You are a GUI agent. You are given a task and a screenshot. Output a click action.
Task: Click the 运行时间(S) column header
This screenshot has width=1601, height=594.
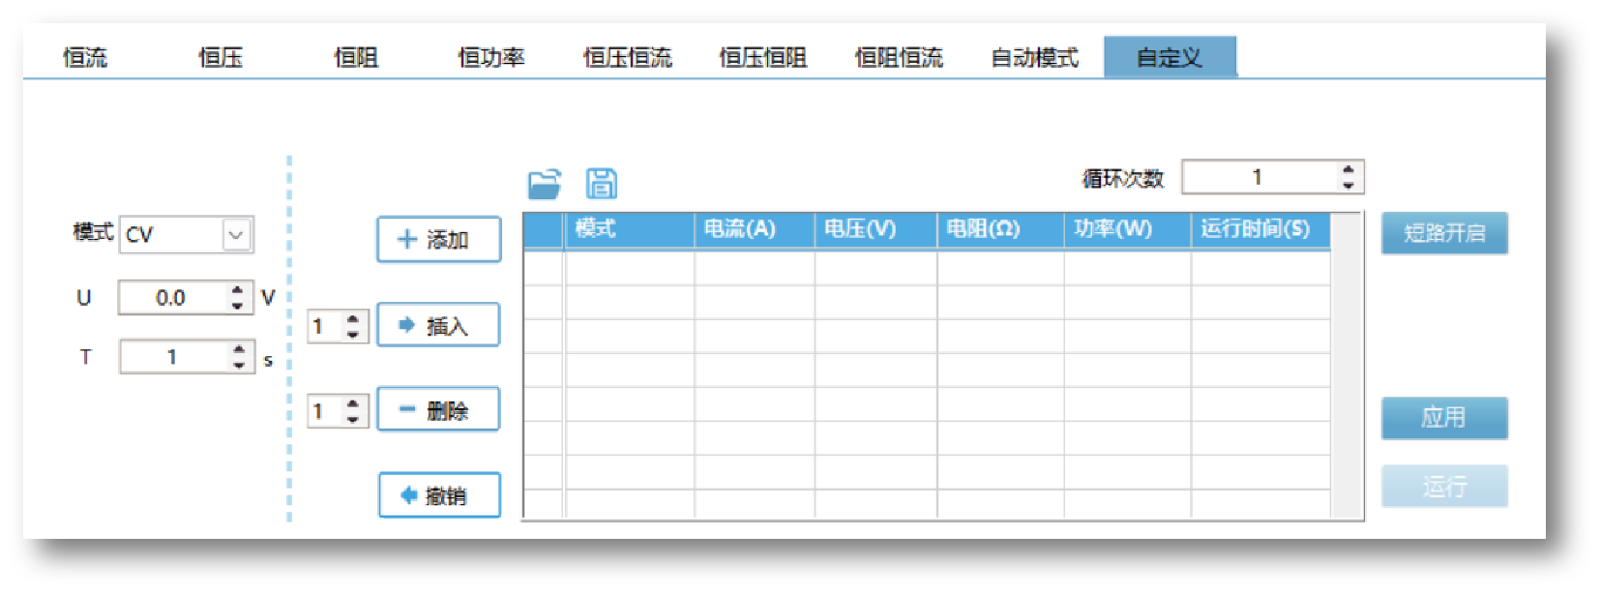(1260, 230)
